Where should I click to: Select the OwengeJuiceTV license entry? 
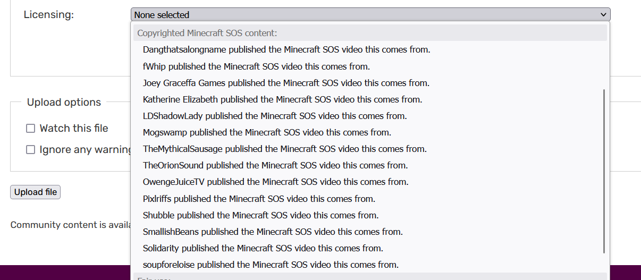pyautogui.click(x=275, y=182)
